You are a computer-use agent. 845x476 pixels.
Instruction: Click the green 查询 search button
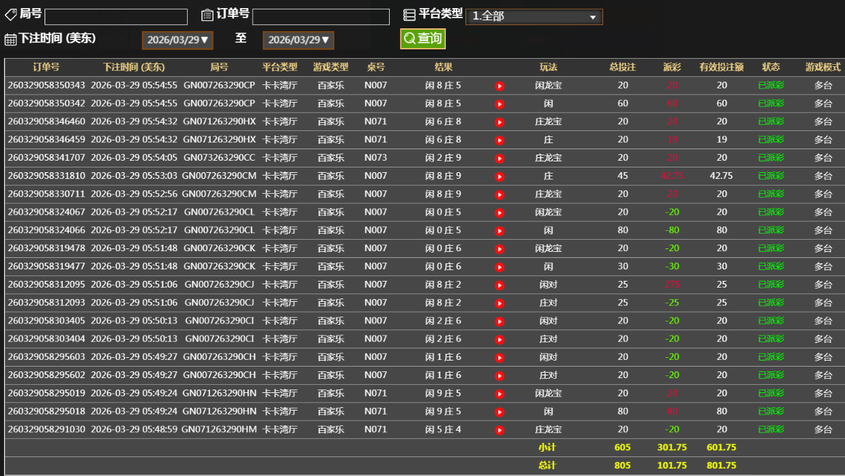(x=423, y=38)
